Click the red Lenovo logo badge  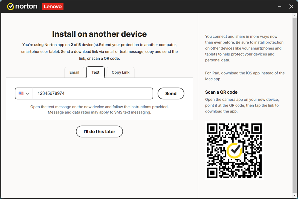point(53,7)
